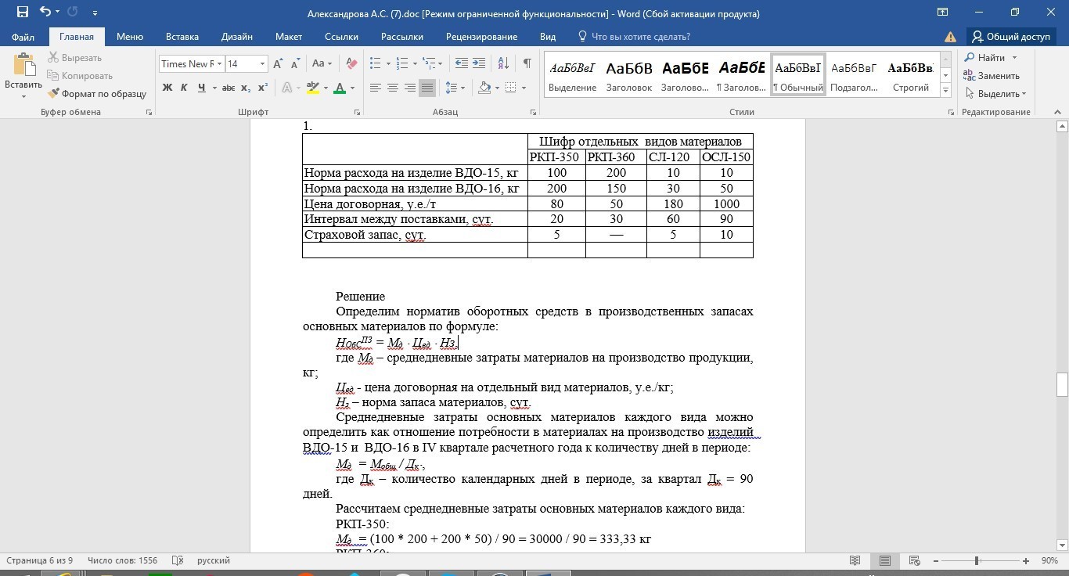
Task: Toggle strikethrough formatting (abc)
Action: [229, 88]
